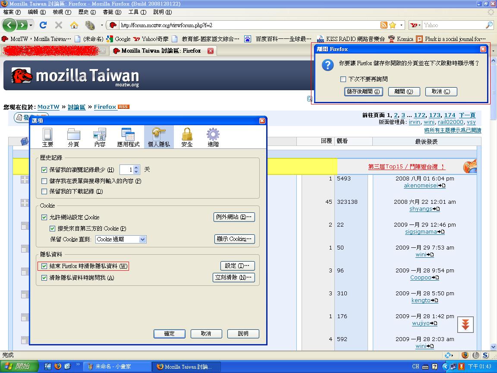Click the Home toolbar icon
The width and height of the screenshot is (497, 373).
point(74,25)
